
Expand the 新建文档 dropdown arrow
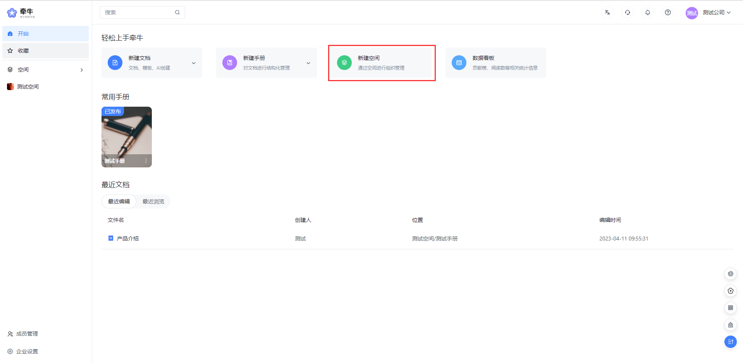pyautogui.click(x=194, y=63)
